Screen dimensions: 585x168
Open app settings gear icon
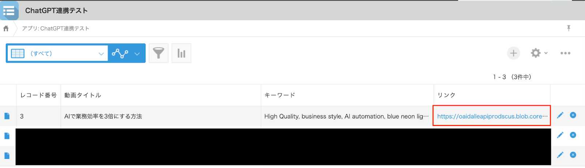[x=539, y=53]
